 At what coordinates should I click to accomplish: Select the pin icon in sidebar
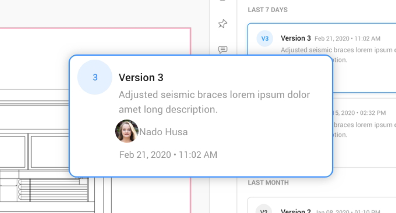click(x=223, y=24)
